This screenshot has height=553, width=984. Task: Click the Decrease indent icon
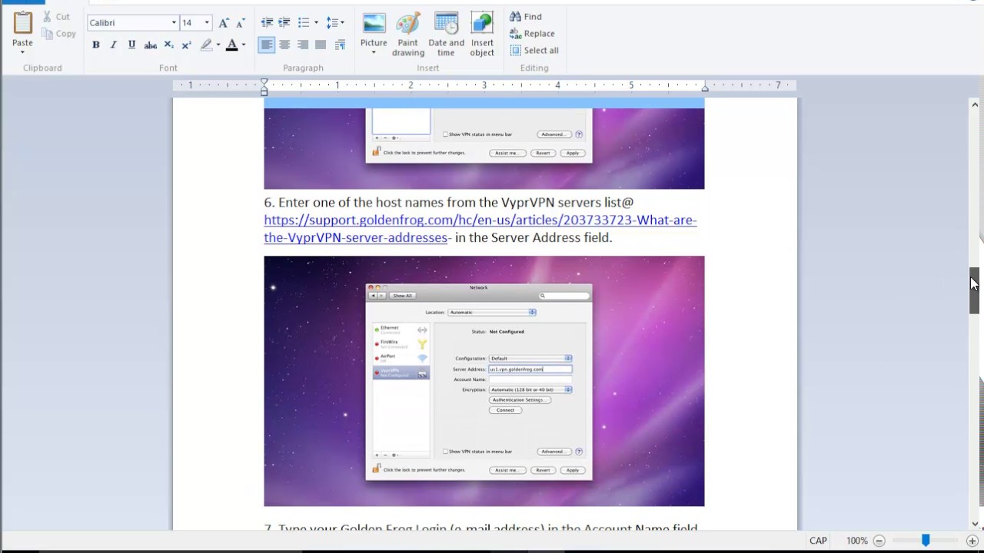(x=267, y=23)
